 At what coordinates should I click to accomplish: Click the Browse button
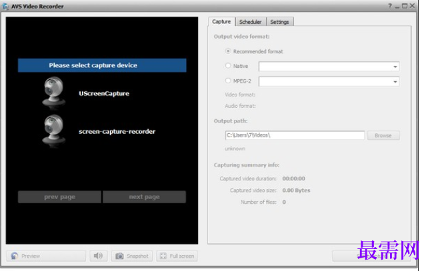click(x=383, y=135)
